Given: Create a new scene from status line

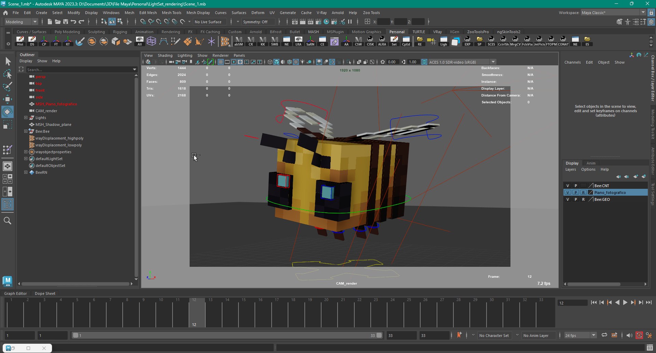Looking at the screenshot, I should (x=50, y=22).
